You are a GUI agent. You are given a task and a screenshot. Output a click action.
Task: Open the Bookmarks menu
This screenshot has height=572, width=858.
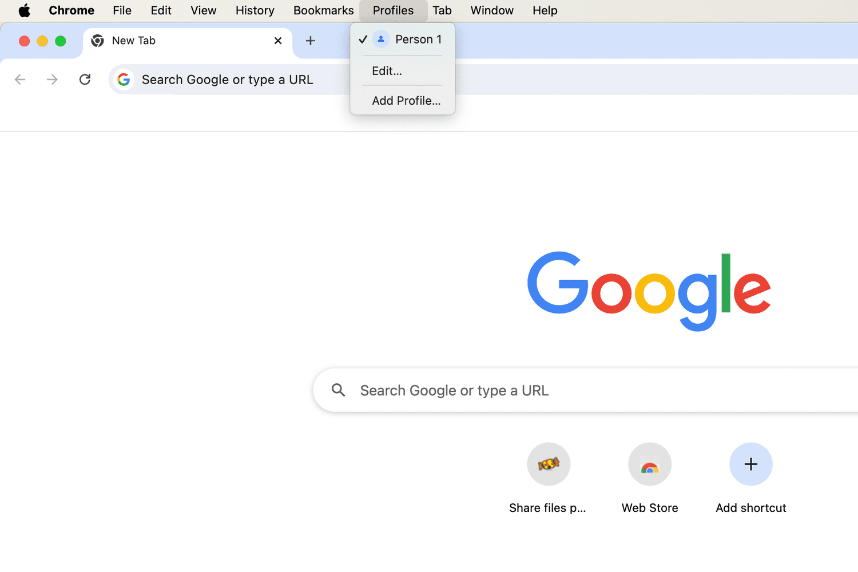[323, 10]
